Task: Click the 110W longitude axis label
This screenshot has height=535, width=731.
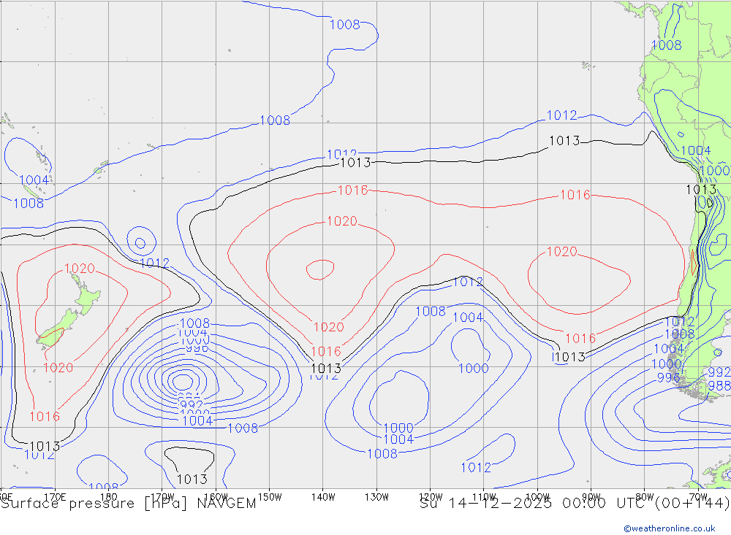Action: pos(484,497)
